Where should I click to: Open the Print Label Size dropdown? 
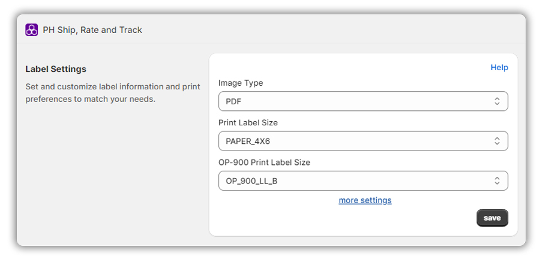coord(363,141)
